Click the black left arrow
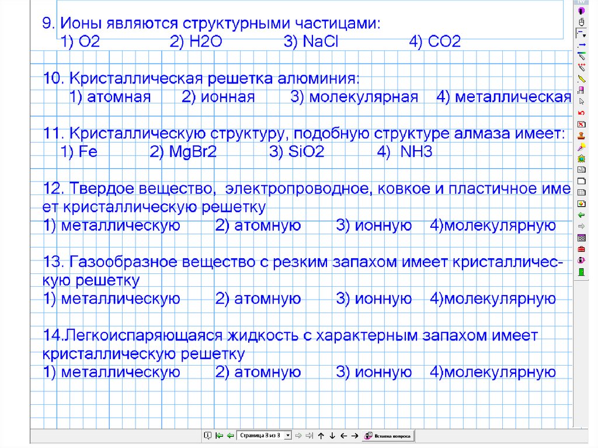Screen dimensions: 598x448 (343, 435)
